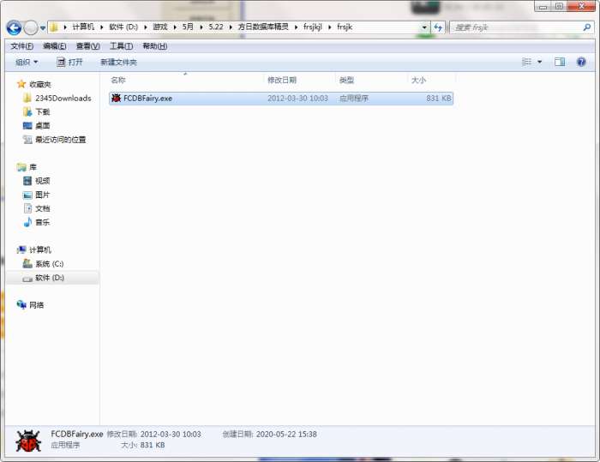
Task: Select 游戏 in the address breadcrumb
Action: pyautogui.click(x=160, y=27)
